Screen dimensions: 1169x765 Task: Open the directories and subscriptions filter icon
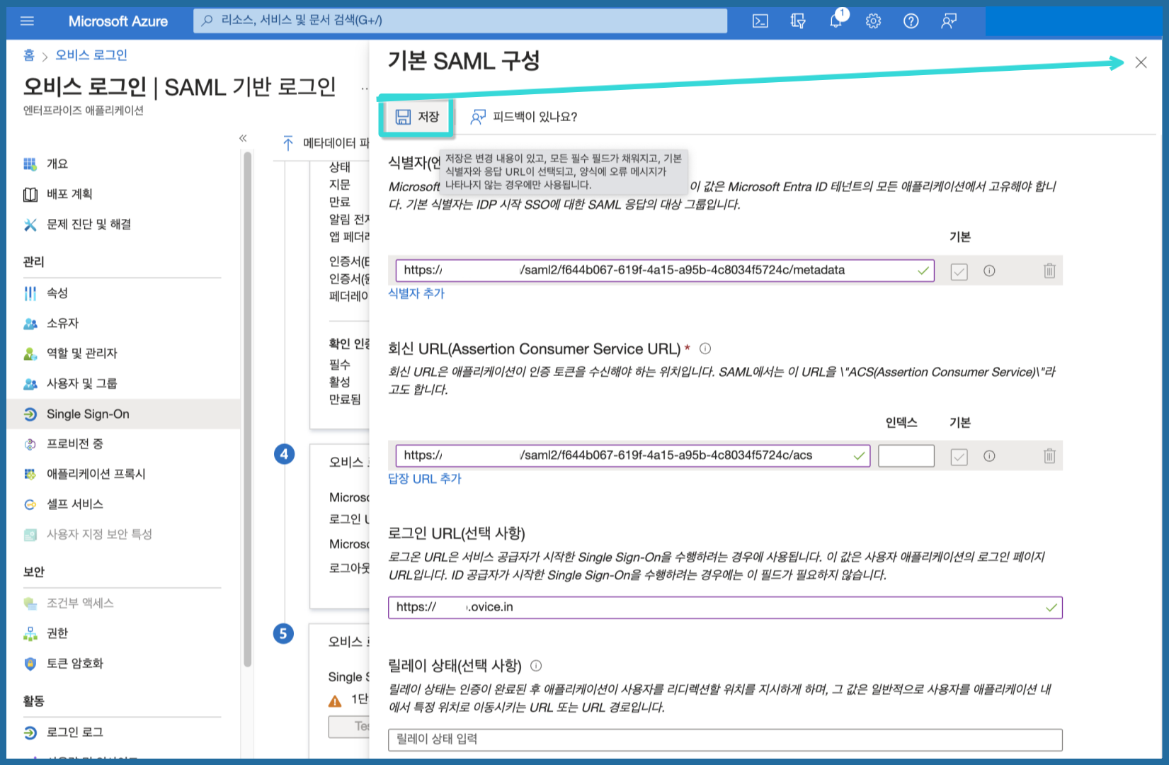pos(798,21)
